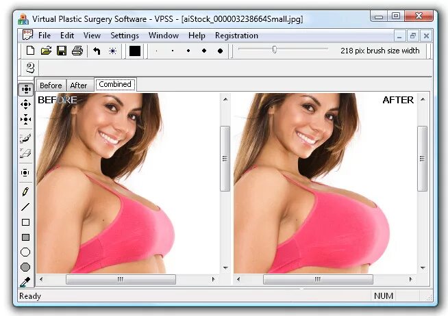Click Before pane horizontal scrollbar thumb
This screenshot has width=448, height=316.
coord(121,279)
